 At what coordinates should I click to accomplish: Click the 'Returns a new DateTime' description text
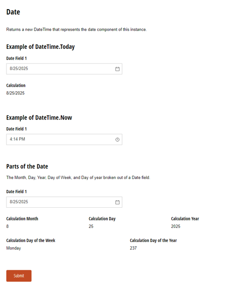77,30
